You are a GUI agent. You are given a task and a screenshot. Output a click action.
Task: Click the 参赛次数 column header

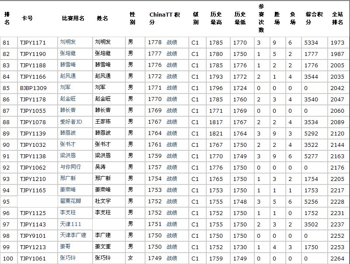(x=261, y=18)
